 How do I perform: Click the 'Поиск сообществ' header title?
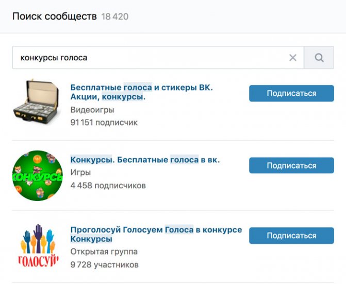[x=55, y=16]
